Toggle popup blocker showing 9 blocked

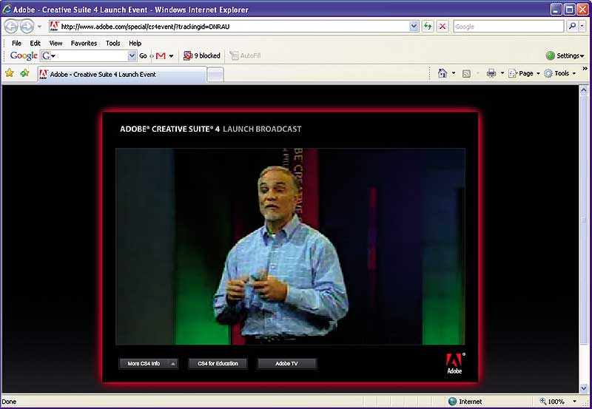click(x=202, y=56)
